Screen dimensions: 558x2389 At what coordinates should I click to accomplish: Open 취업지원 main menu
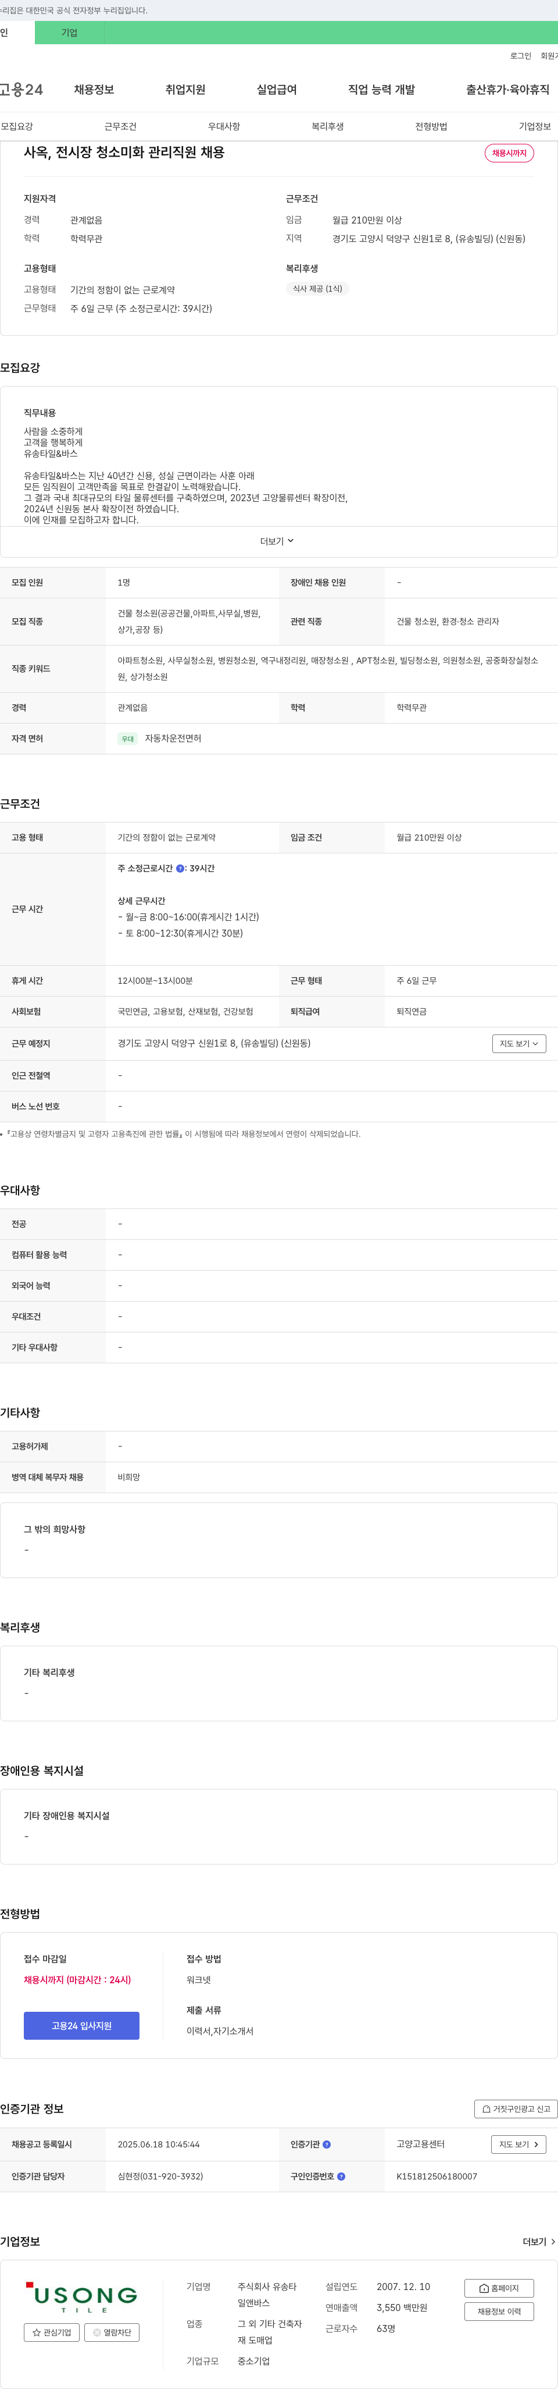185,90
